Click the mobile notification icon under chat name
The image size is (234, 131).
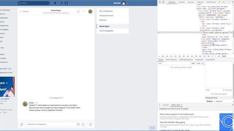[68, 13]
